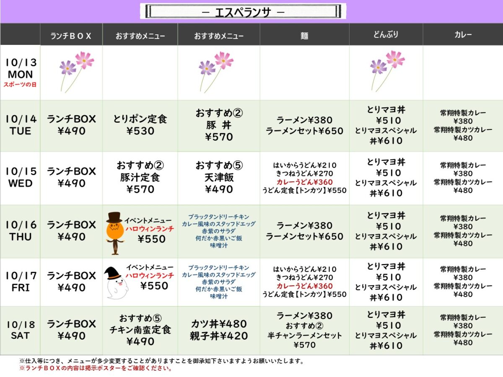Click the red カレーうどん¥360 on Friday
Screen dimensions: 503x377
[x=304, y=286]
